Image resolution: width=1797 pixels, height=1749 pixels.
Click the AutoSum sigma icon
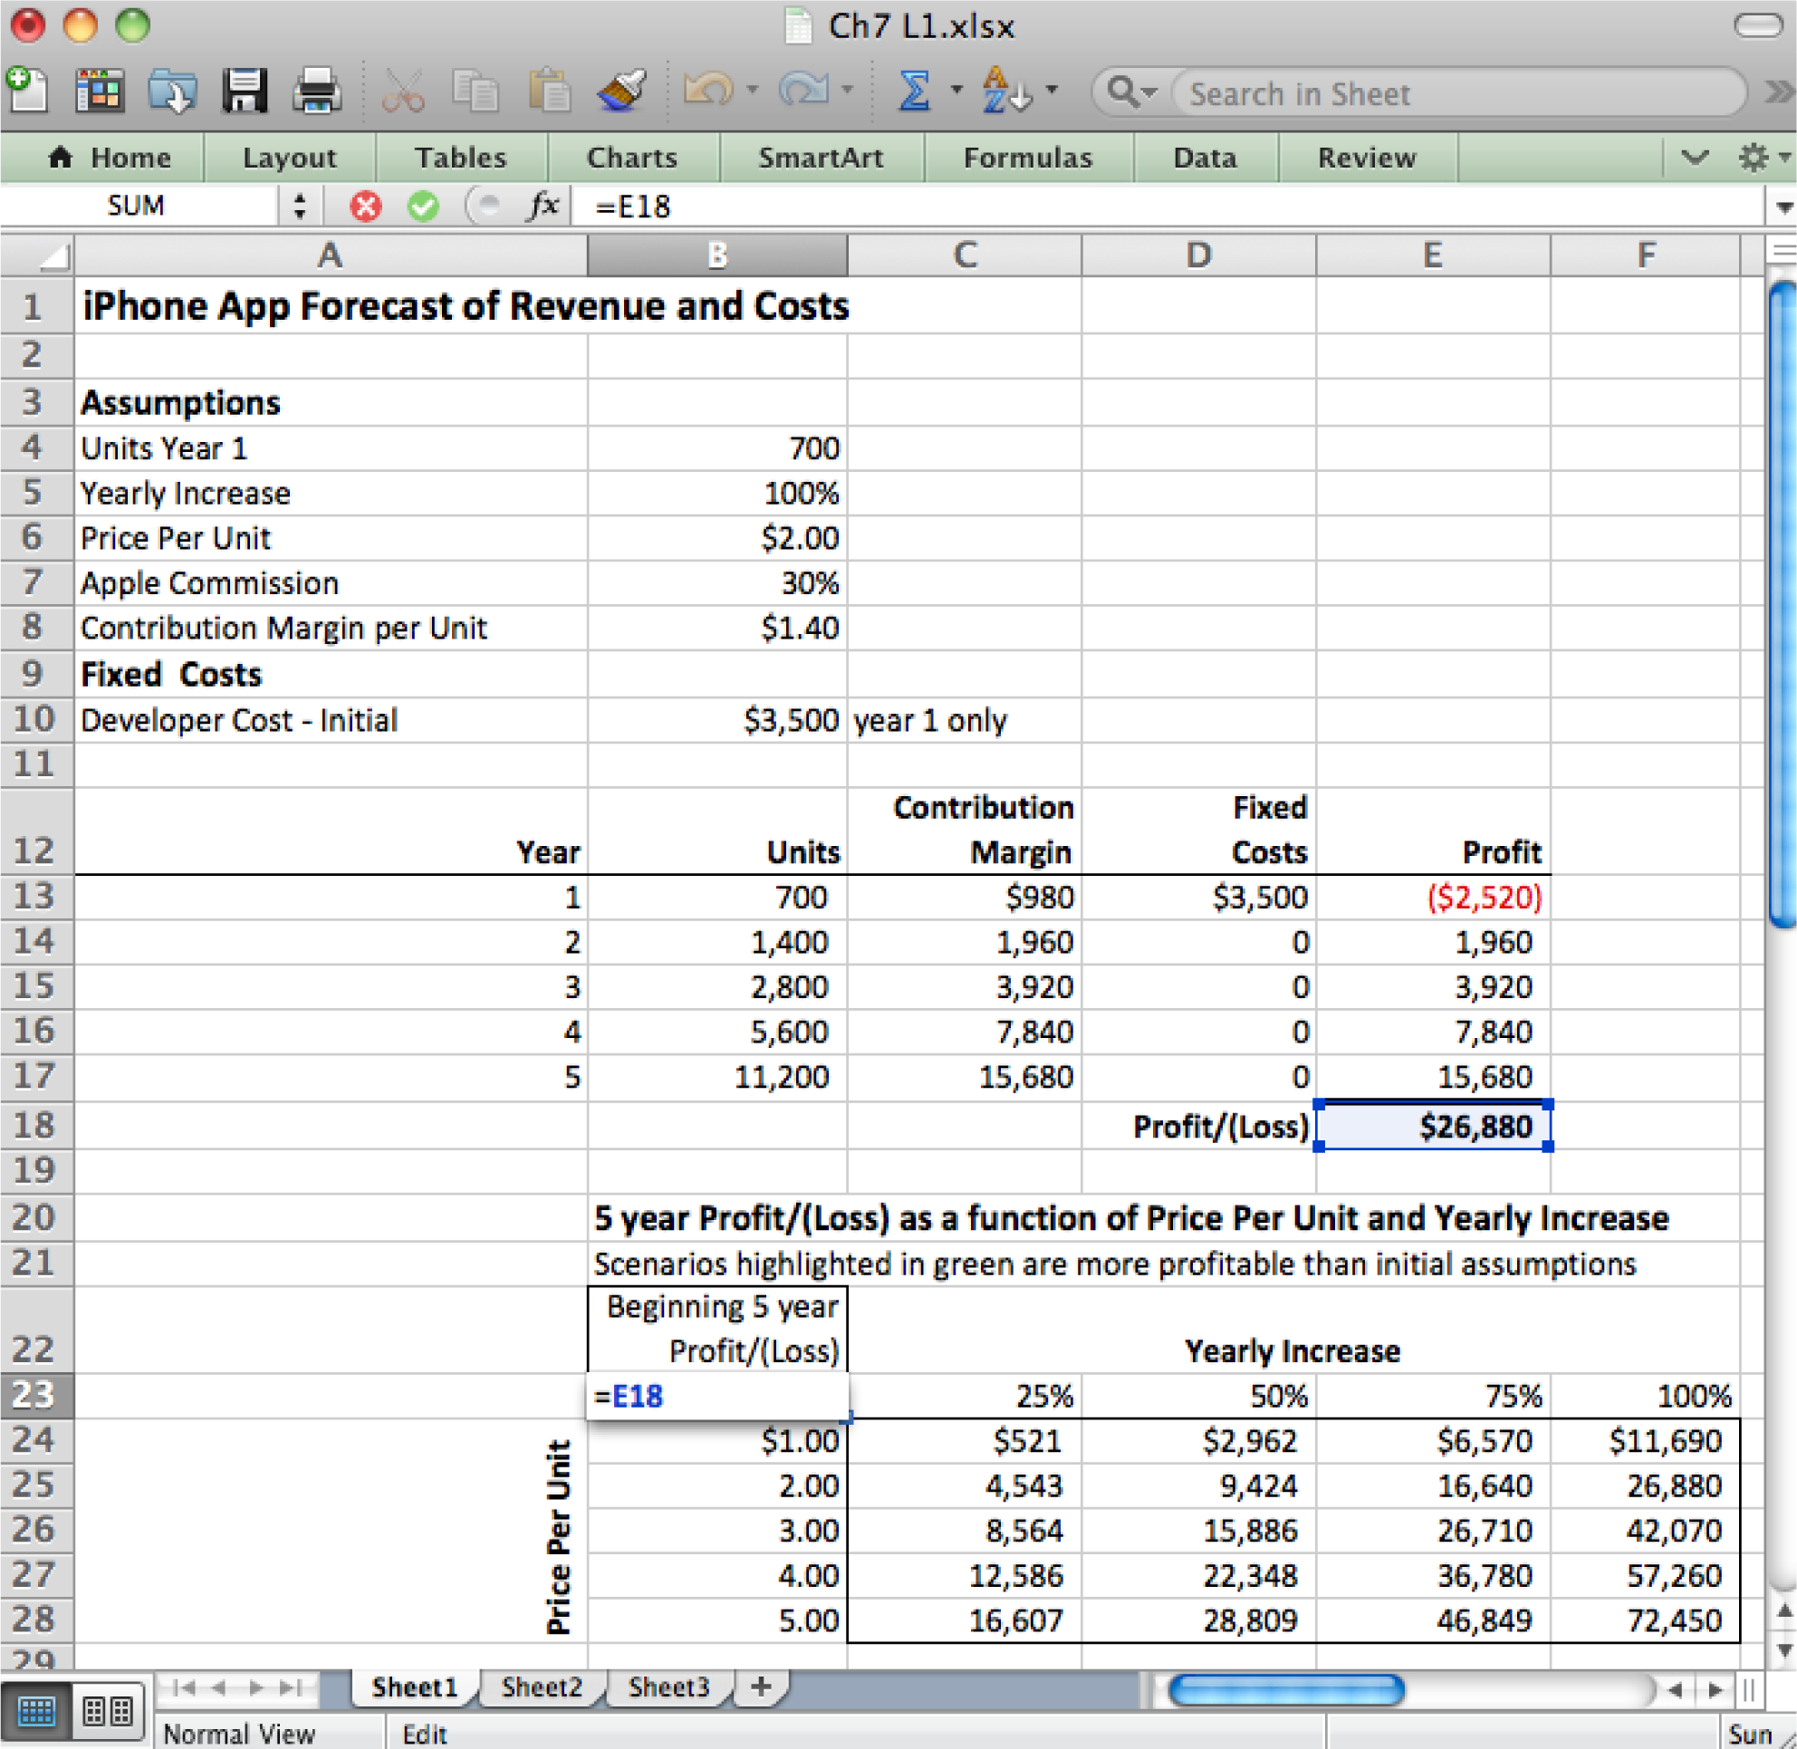point(913,91)
